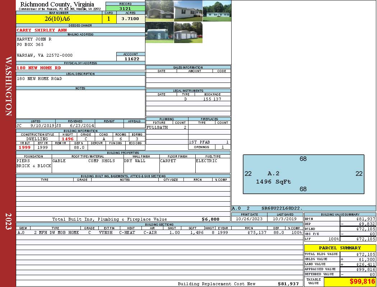Select physical address 180 New Home Rd
Viewport: 377px width, 287px height.
[x=39, y=68]
